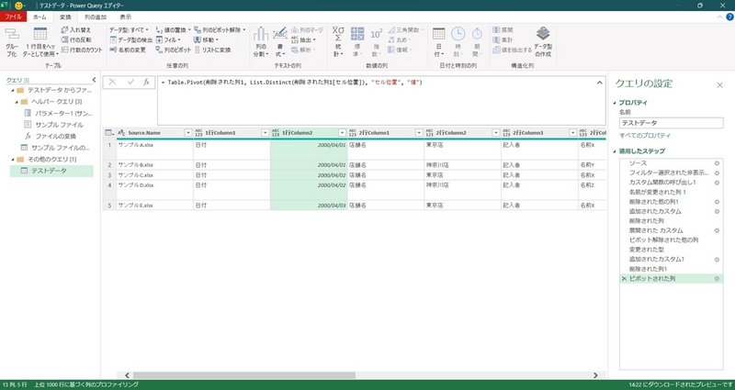
Task: Open 値の置換 (Replace Values) dropdown
Action: [x=174, y=30]
